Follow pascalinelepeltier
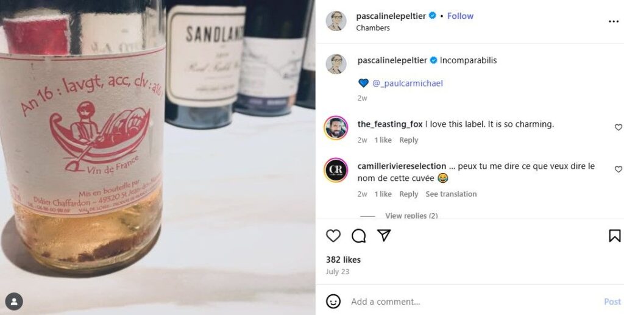 (460, 16)
